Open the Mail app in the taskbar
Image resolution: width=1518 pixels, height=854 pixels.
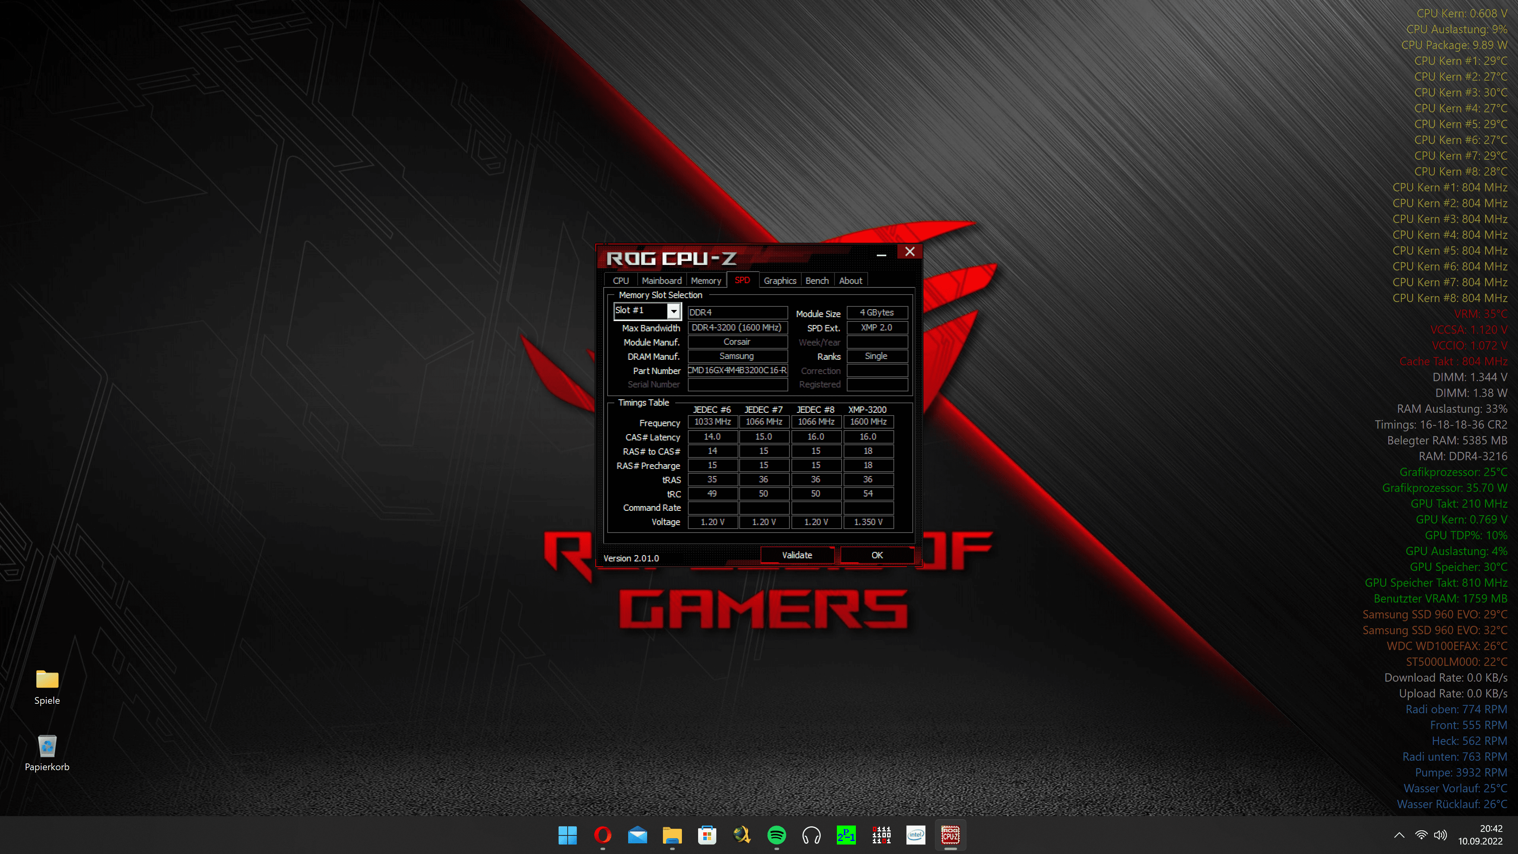(637, 835)
